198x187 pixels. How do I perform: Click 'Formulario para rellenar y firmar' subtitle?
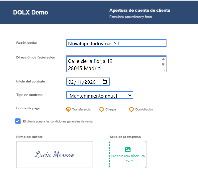point(131,17)
